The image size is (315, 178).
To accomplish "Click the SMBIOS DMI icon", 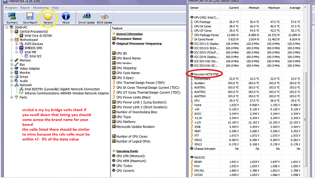I will click(21, 48).
